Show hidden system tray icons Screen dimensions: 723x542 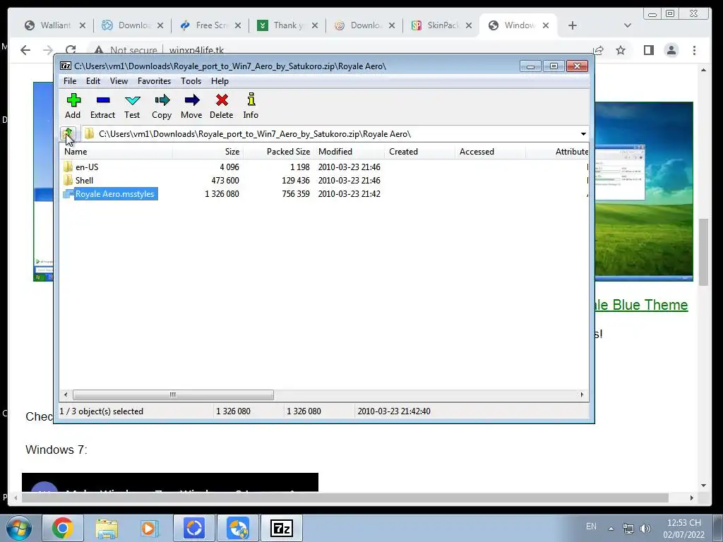coord(611,528)
